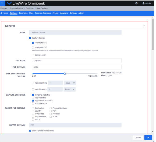
Task: Click the LiveWire Omnipeek logo
Action: click(x=26, y=3)
